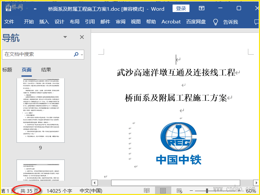Click the 60% zoom level
260x195 pixels.
pyautogui.click(x=251, y=191)
